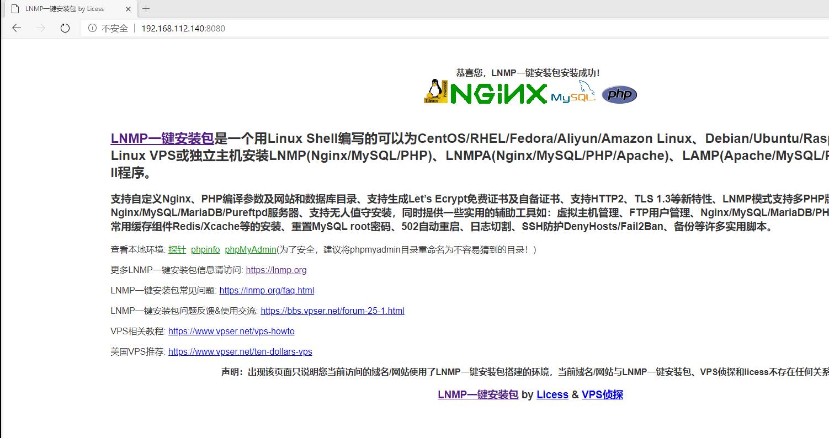The image size is (829, 438).
Task: Open the LNMP一键安装包 heading link
Action: pyautogui.click(x=162, y=138)
